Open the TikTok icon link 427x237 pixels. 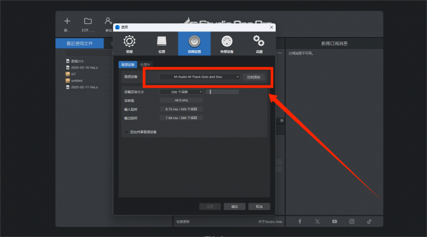[x=369, y=221]
